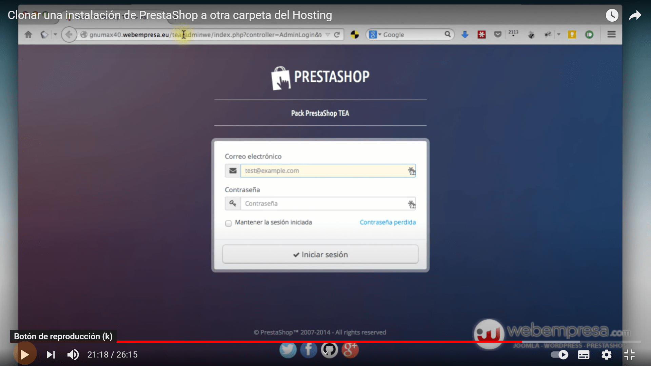This screenshot has height=366, width=651.
Task: Click the reload page icon in the address bar
Action: (337, 35)
